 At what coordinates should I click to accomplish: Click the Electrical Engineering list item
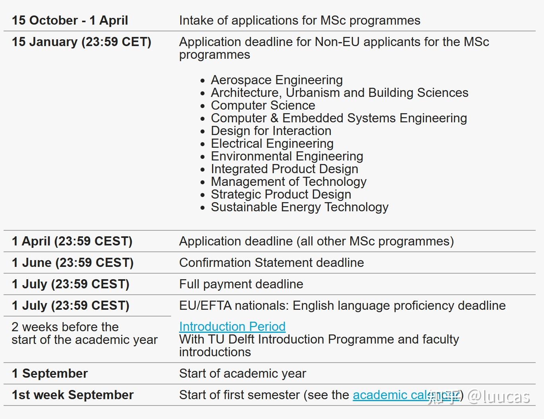tap(272, 143)
